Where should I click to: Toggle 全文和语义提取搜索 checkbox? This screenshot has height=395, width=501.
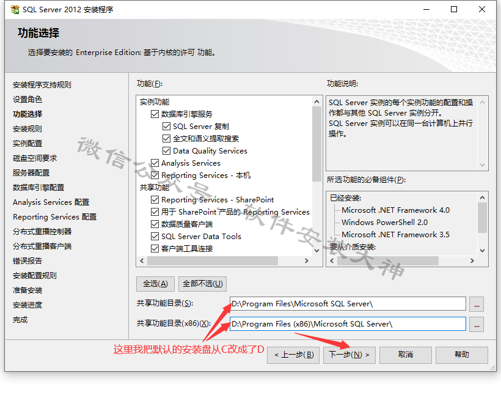coord(166,138)
